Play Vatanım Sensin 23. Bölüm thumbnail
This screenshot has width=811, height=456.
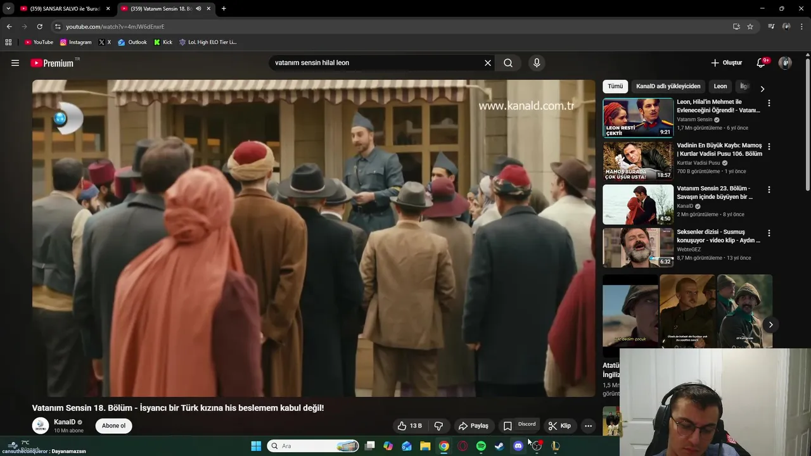[638, 205]
